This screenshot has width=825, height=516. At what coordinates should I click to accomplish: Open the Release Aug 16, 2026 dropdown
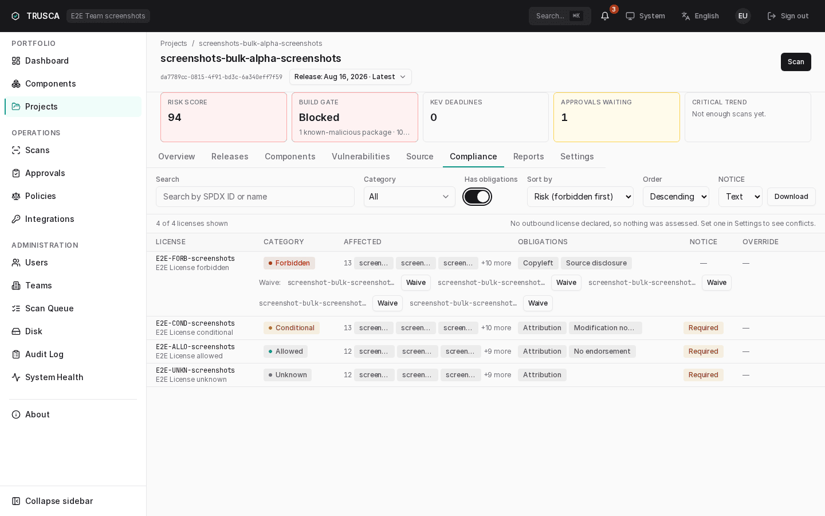pos(351,77)
